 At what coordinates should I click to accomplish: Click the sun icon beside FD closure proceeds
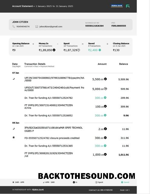tap(14, 137)
